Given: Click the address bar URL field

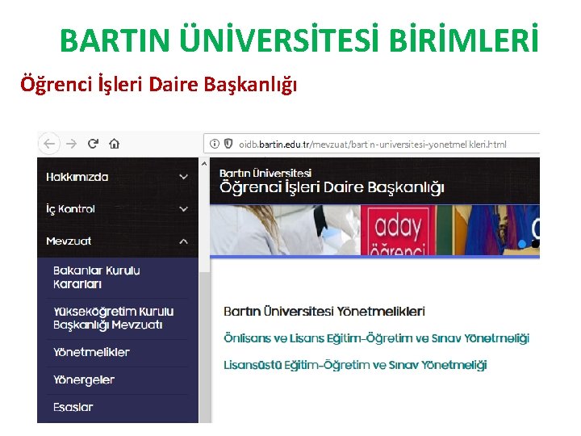Looking at the screenshot, I should (372, 144).
